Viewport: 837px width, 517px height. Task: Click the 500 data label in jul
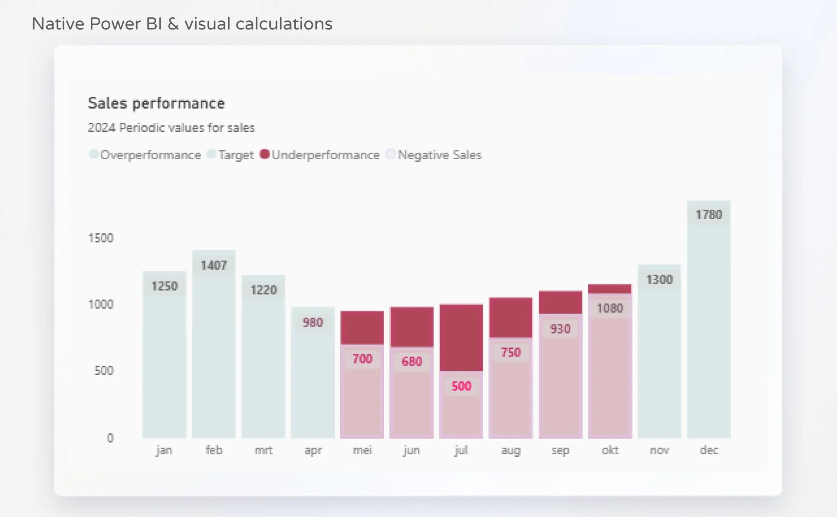pos(461,386)
